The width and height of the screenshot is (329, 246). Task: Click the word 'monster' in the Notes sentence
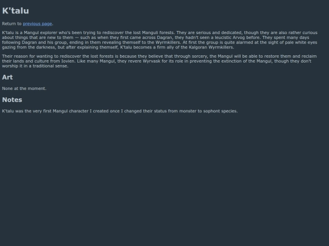point(188,111)
